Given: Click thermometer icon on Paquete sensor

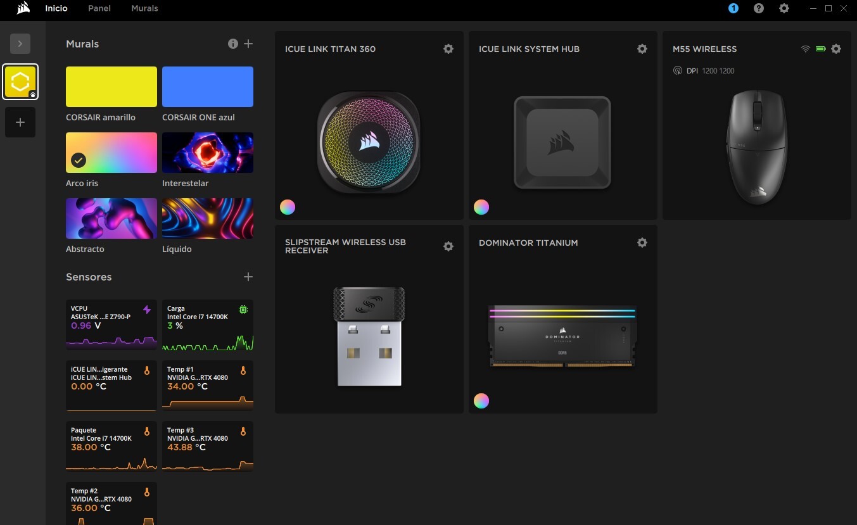Looking at the screenshot, I should [x=147, y=431].
